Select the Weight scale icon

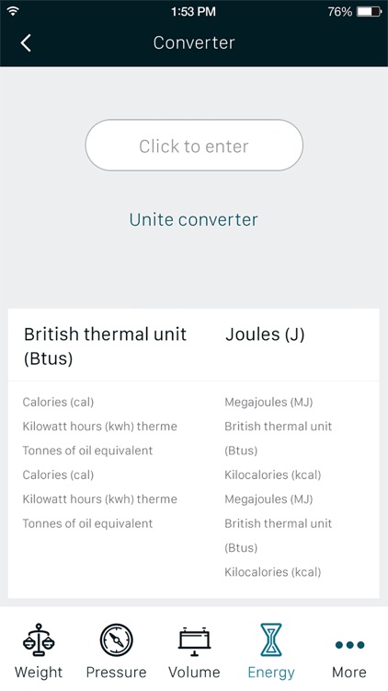pyautogui.click(x=39, y=640)
